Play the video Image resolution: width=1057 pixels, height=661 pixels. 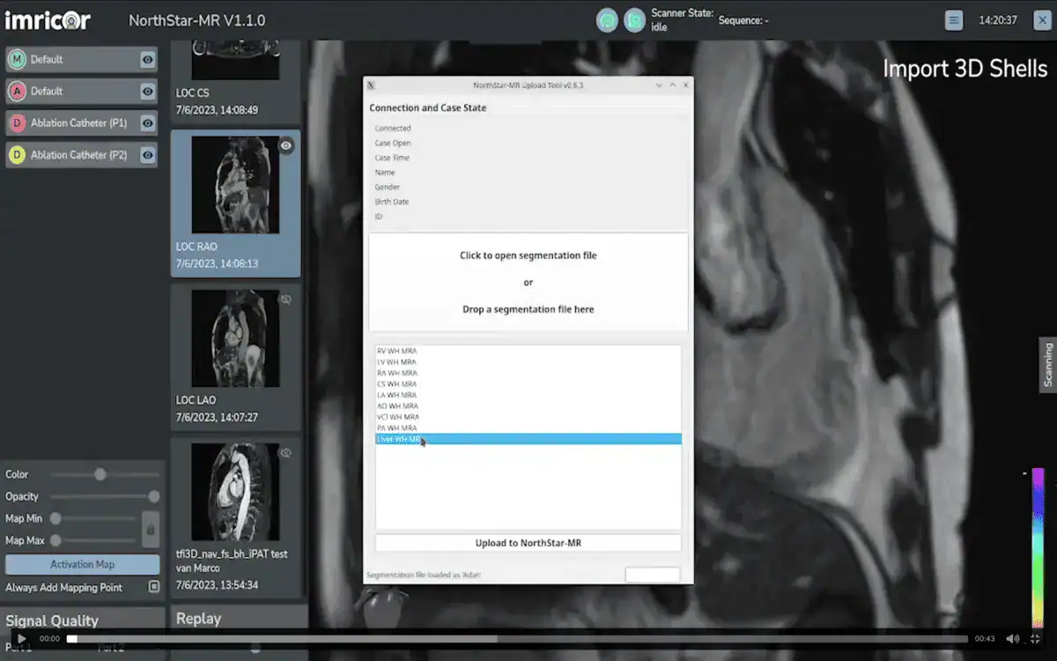point(22,639)
